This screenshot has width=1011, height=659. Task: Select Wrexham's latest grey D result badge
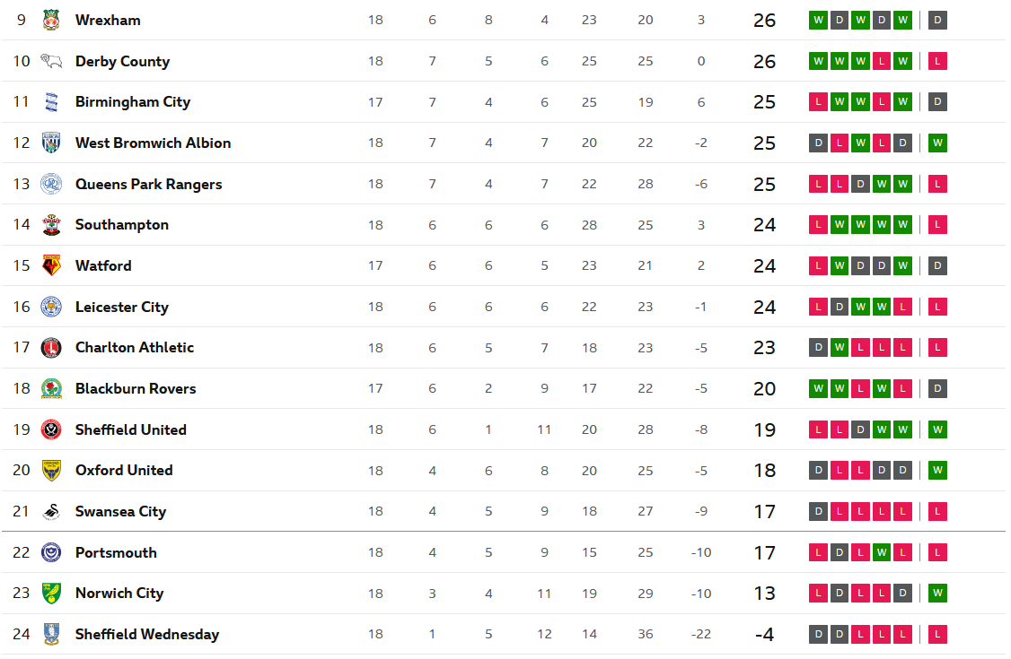(x=937, y=20)
